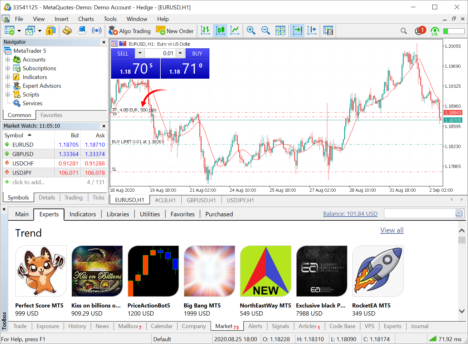Switch to the GBPUSD,H1 chart tab

pos(201,200)
